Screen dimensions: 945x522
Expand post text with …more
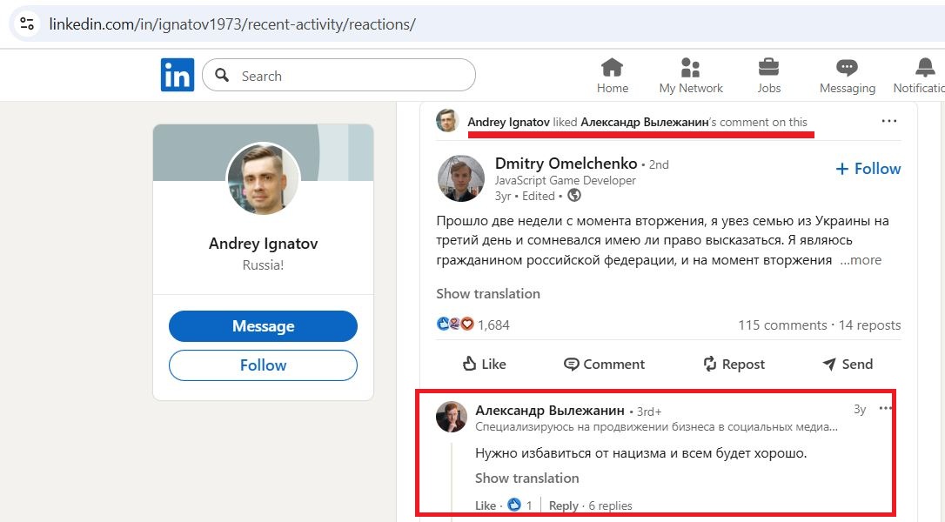861,260
